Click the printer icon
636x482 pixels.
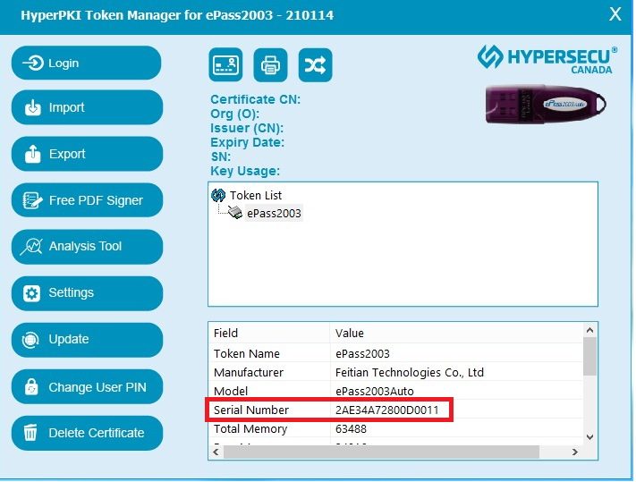pos(270,65)
